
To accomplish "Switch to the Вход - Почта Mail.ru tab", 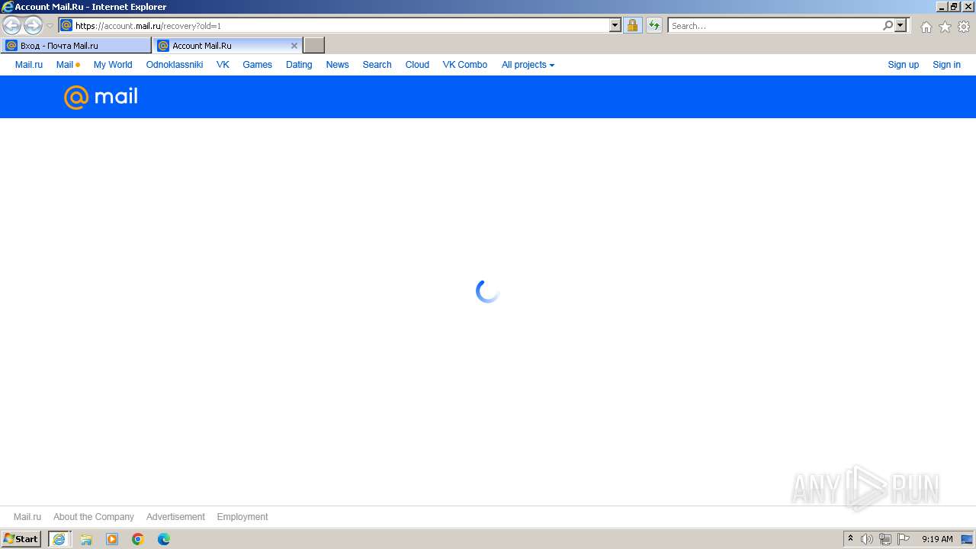I will click(76, 46).
